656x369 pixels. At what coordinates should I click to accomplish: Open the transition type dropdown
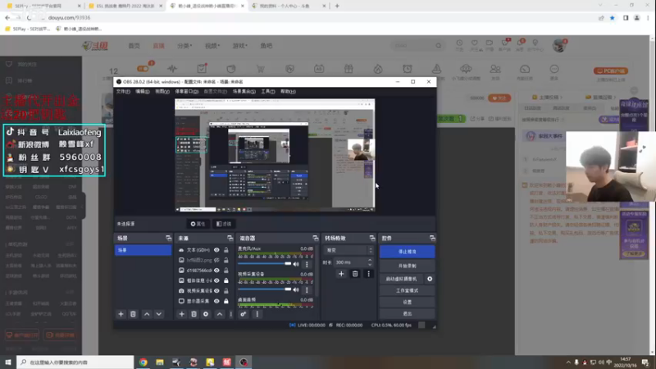pos(348,250)
